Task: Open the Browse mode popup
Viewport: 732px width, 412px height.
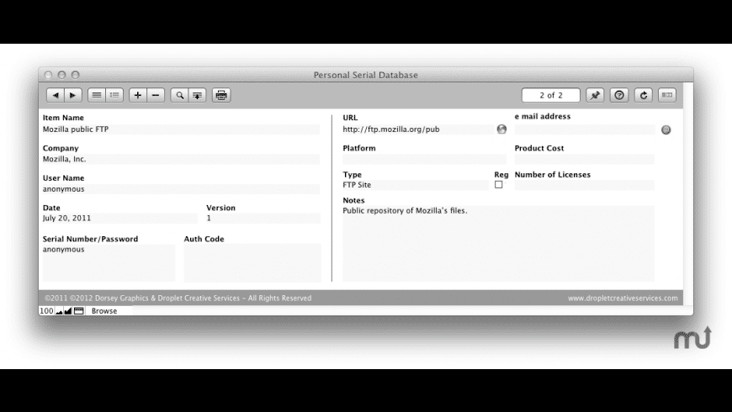Action: point(104,311)
